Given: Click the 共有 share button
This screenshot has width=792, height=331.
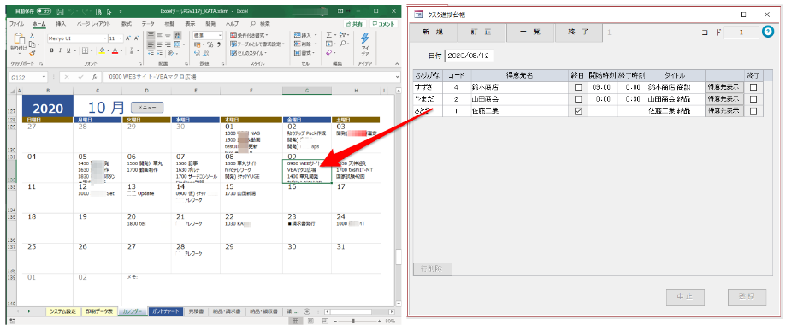Looking at the screenshot, I should coord(355,24).
